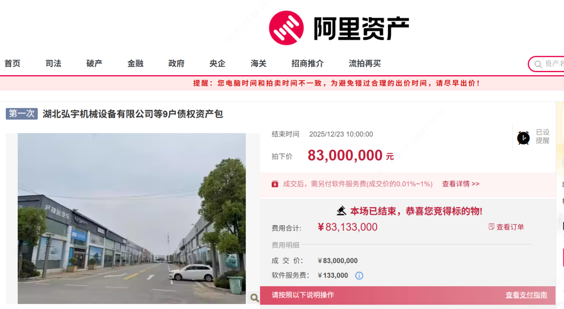Screen dimensions: 564x309
Task: Expand the 请按照以下说明操作 instruction bar
Action: (x=408, y=295)
